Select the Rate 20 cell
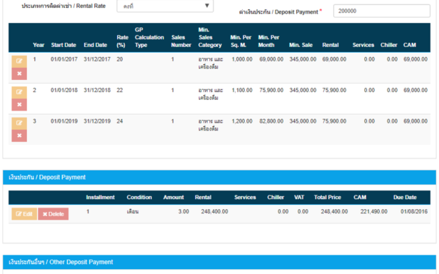 (x=120, y=59)
